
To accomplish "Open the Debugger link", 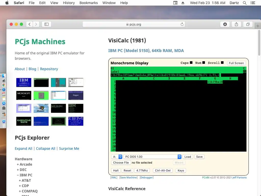I will click(x=147, y=178).
